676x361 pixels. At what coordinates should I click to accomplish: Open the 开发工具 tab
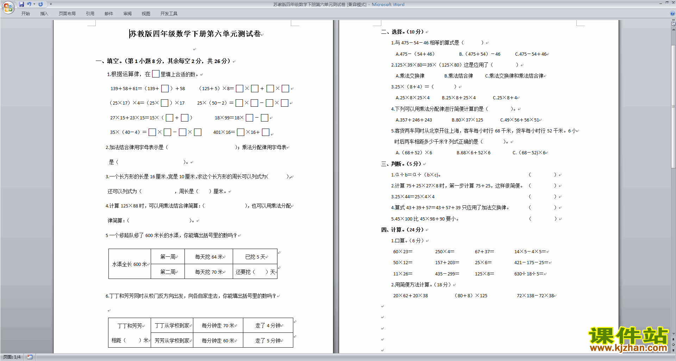tap(169, 13)
